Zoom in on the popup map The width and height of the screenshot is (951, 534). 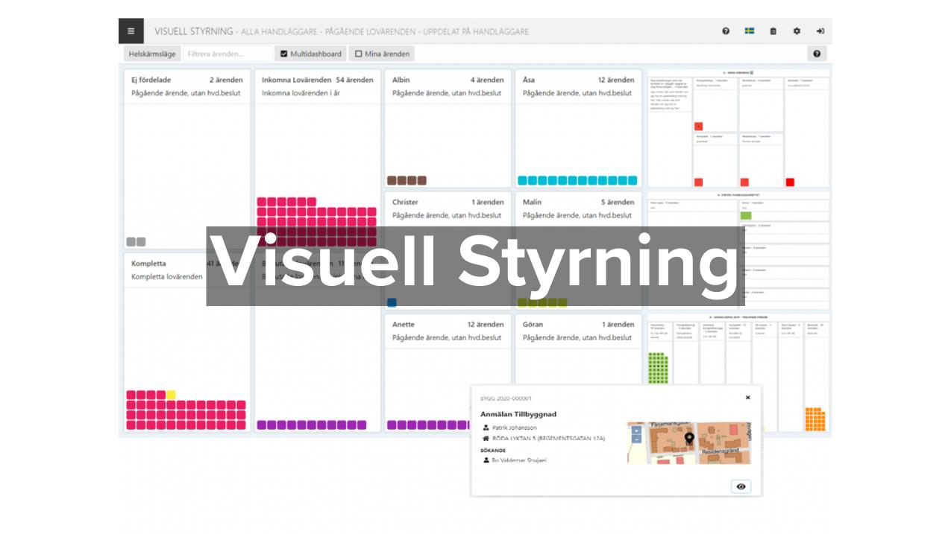pyautogui.click(x=635, y=430)
